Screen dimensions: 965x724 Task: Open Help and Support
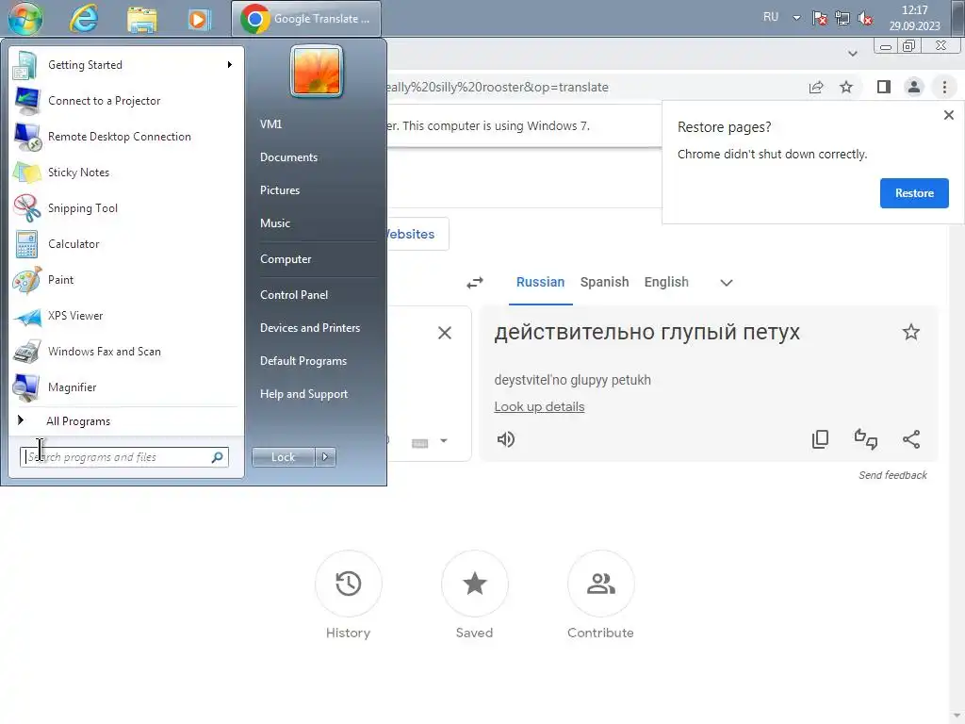click(x=303, y=394)
